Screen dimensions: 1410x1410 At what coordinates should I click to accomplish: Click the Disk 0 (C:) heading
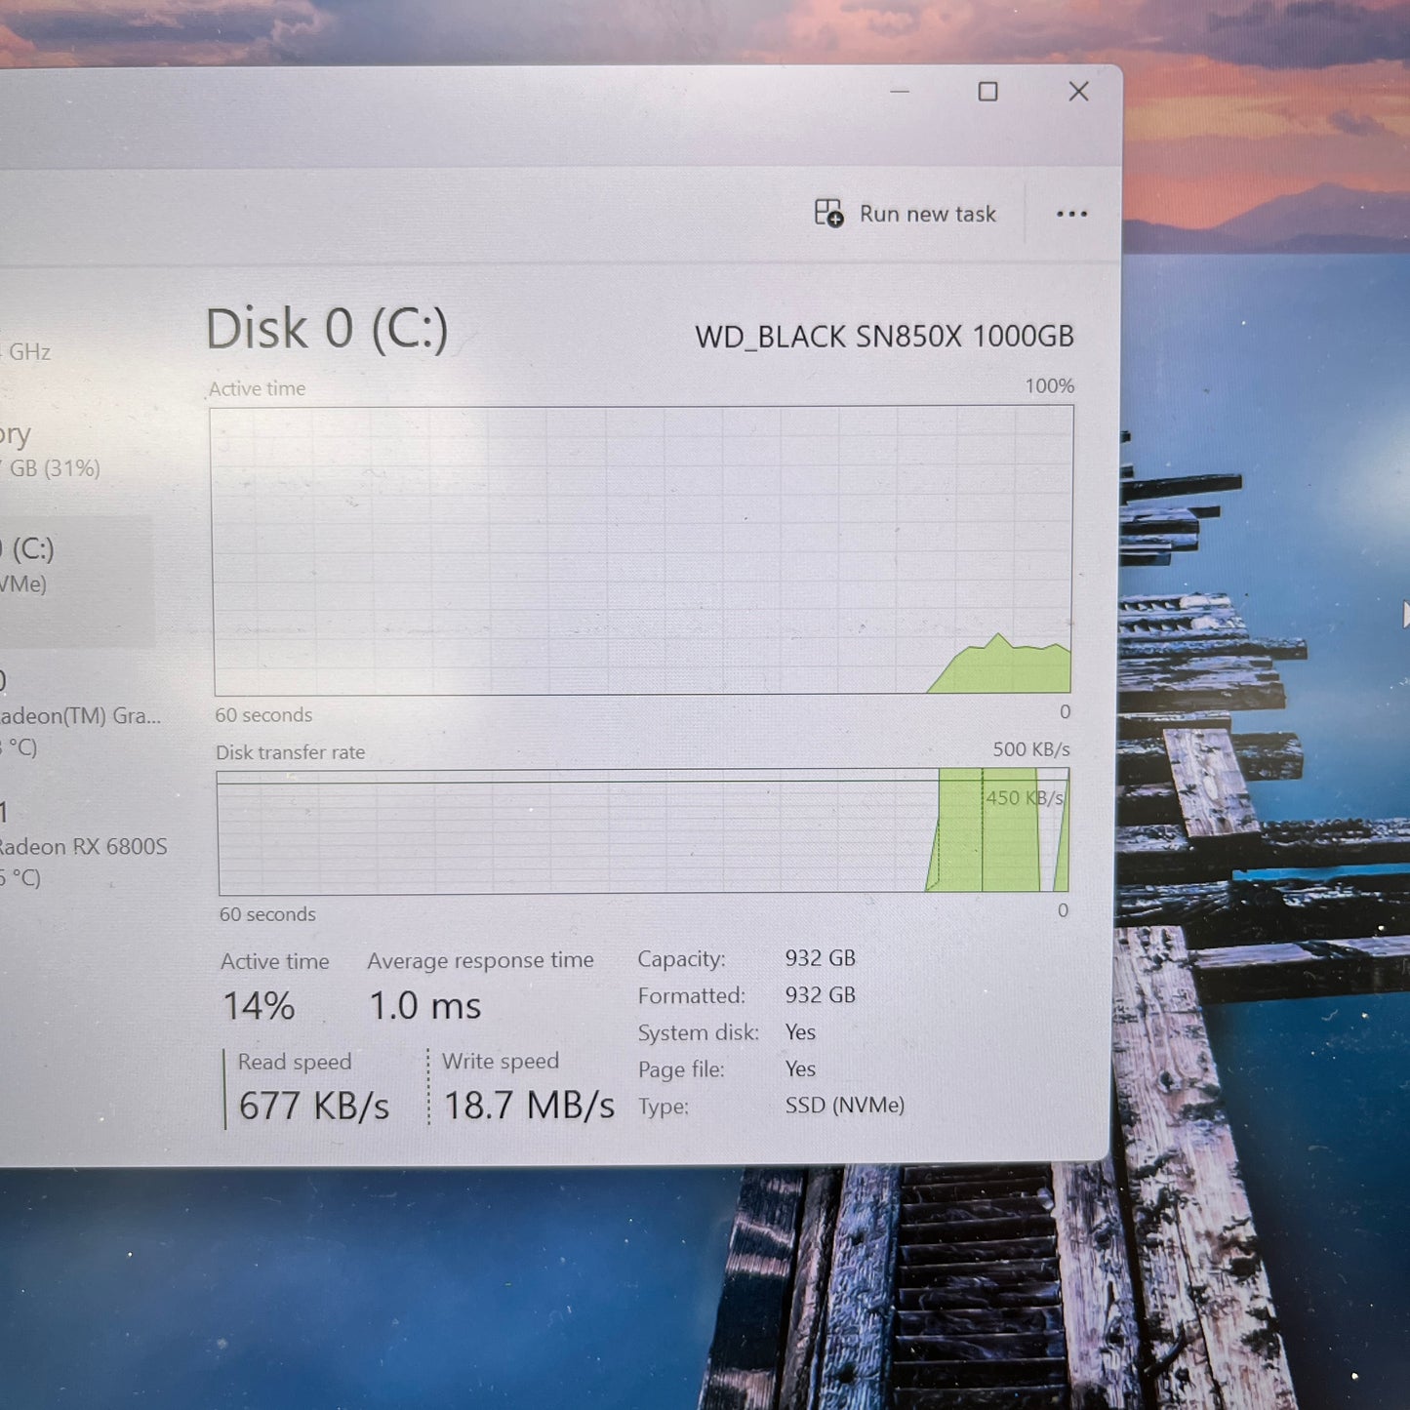coord(327,329)
